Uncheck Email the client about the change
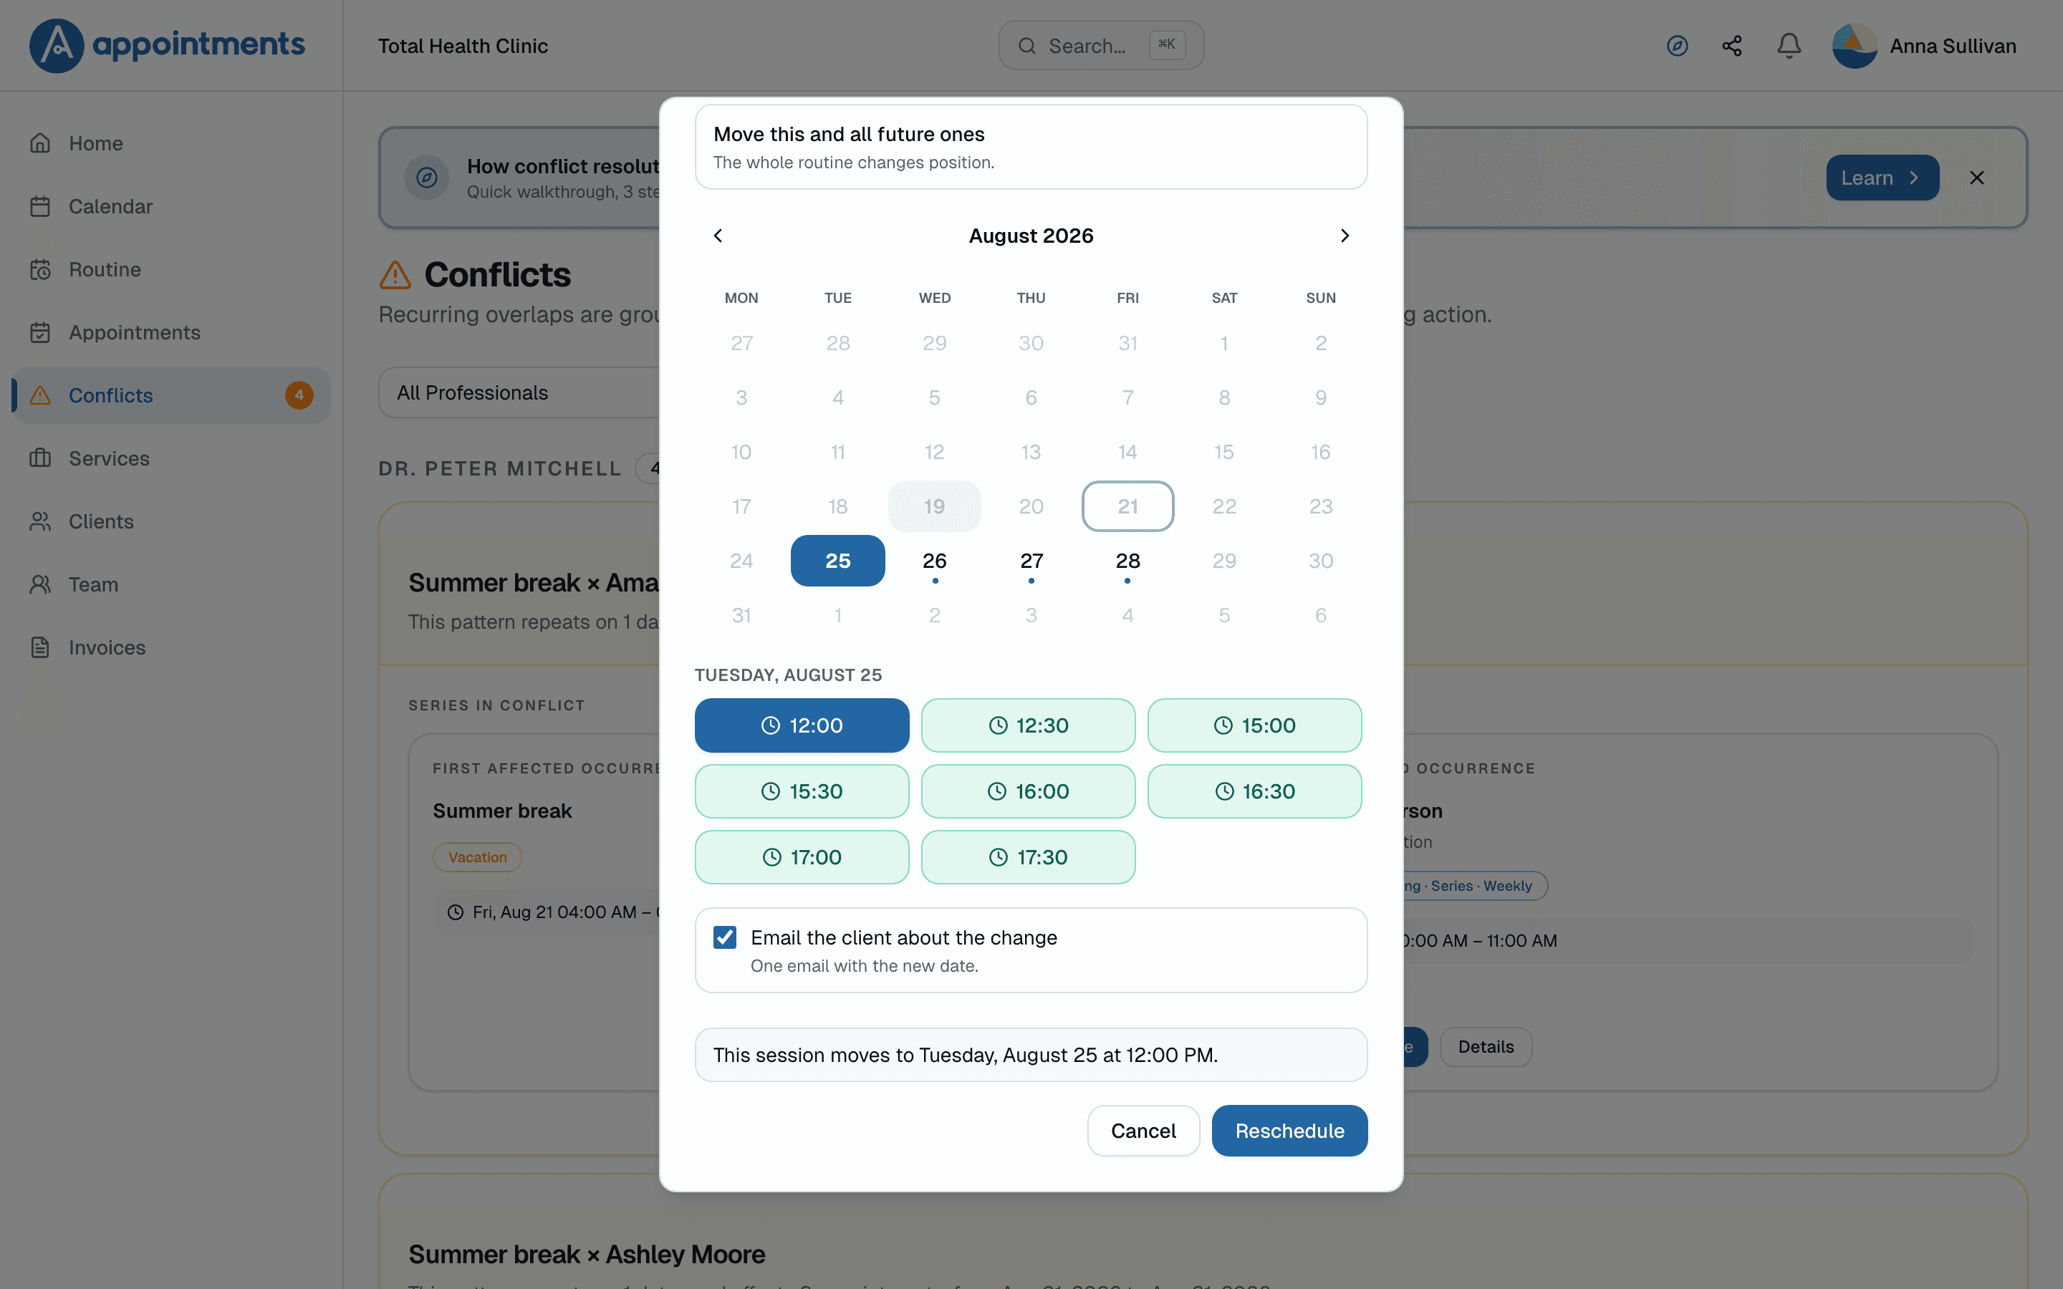This screenshot has width=2063, height=1289. pyautogui.click(x=725, y=938)
